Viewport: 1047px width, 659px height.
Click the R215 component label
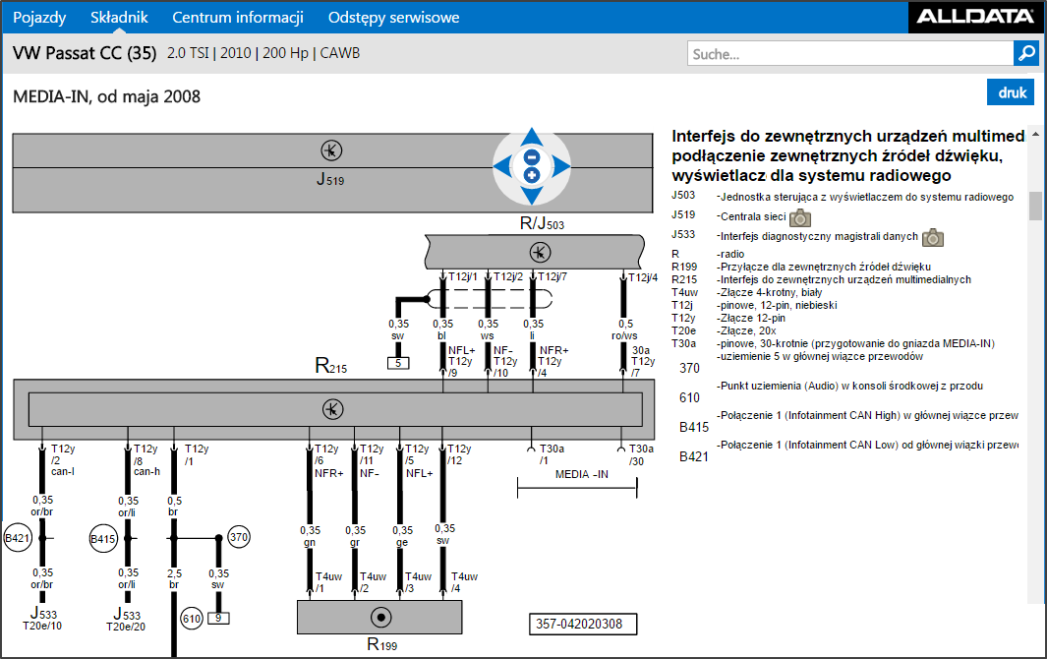pyautogui.click(x=331, y=366)
